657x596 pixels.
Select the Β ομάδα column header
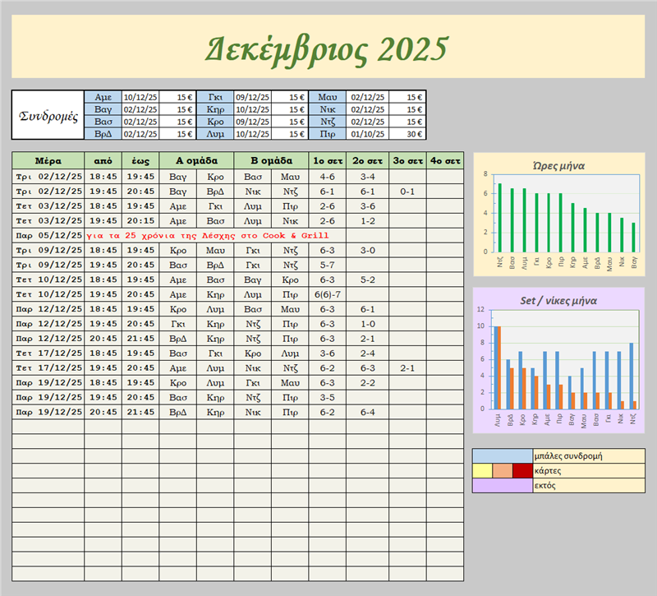pos(271,160)
